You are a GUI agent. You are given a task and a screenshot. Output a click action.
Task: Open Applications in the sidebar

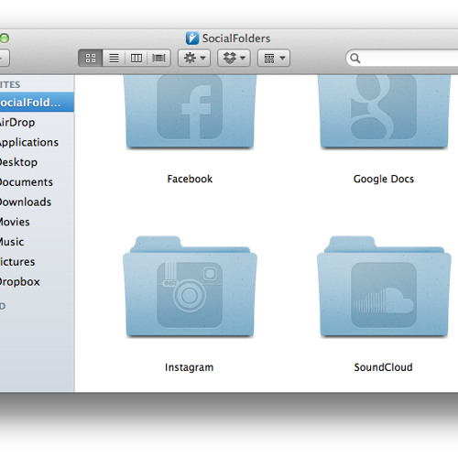coord(37,142)
